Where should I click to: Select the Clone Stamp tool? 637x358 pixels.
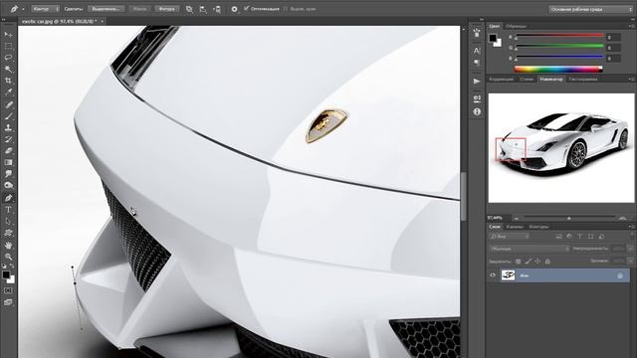pos(8,127)
